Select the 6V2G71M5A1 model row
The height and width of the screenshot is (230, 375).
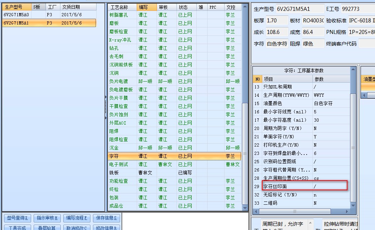point(49,23)
